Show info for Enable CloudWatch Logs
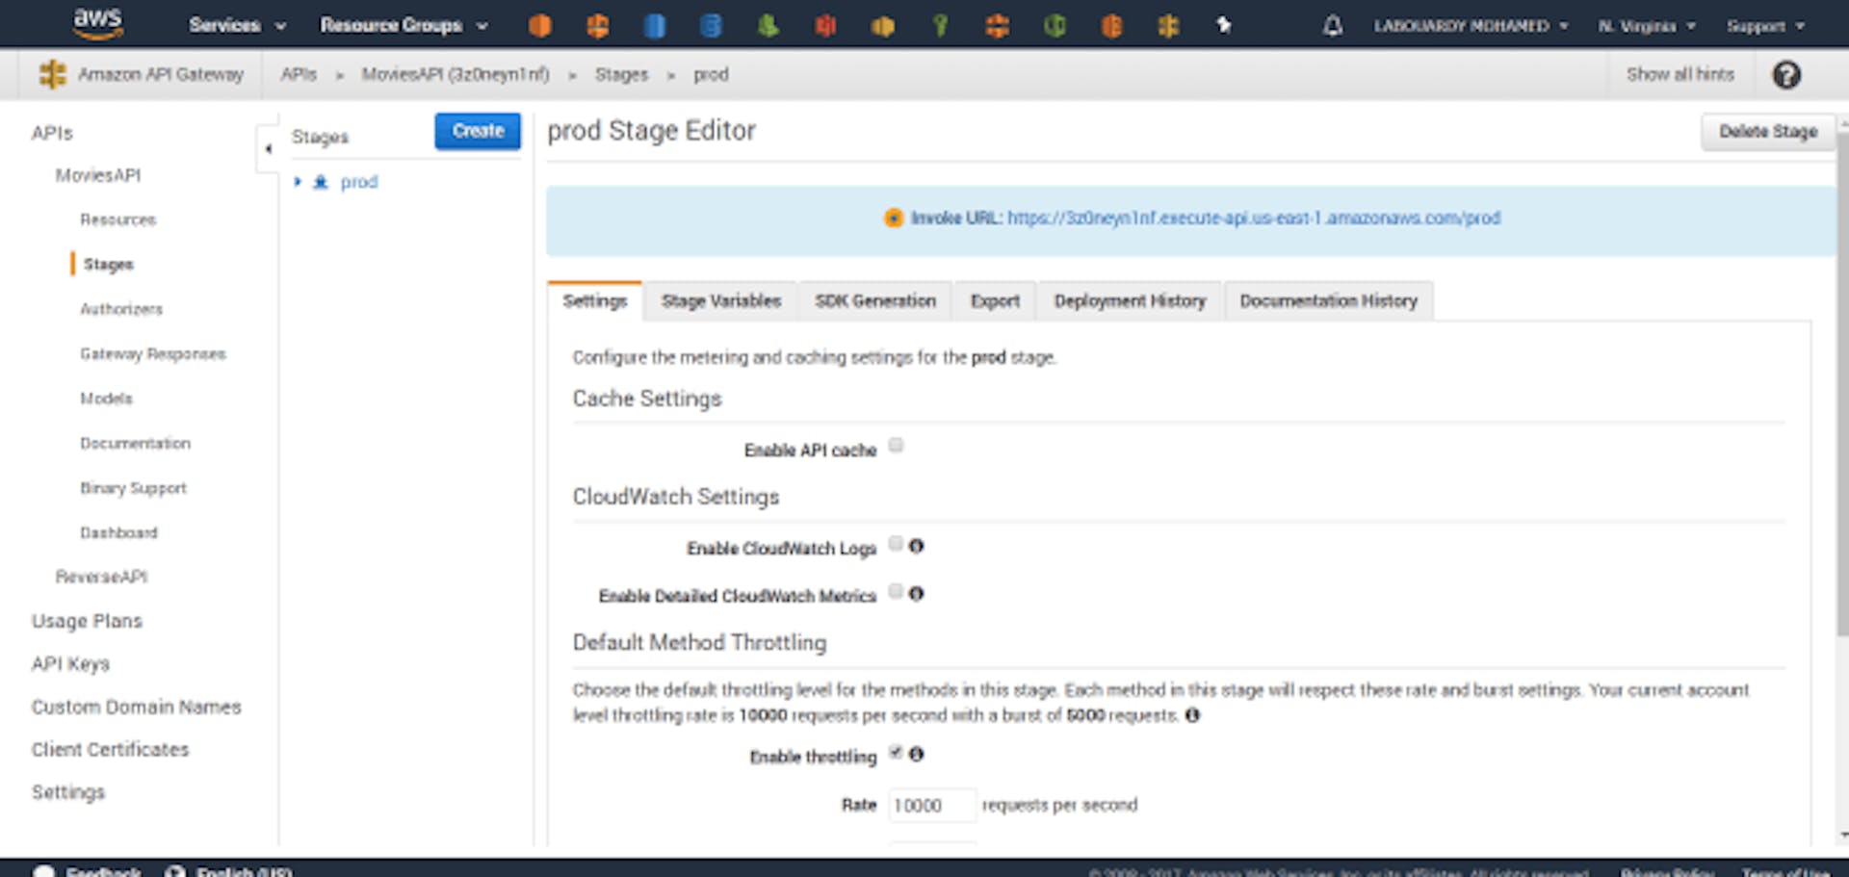The width and height of the screenshot is (1849, 877). (x=916, y=546)
